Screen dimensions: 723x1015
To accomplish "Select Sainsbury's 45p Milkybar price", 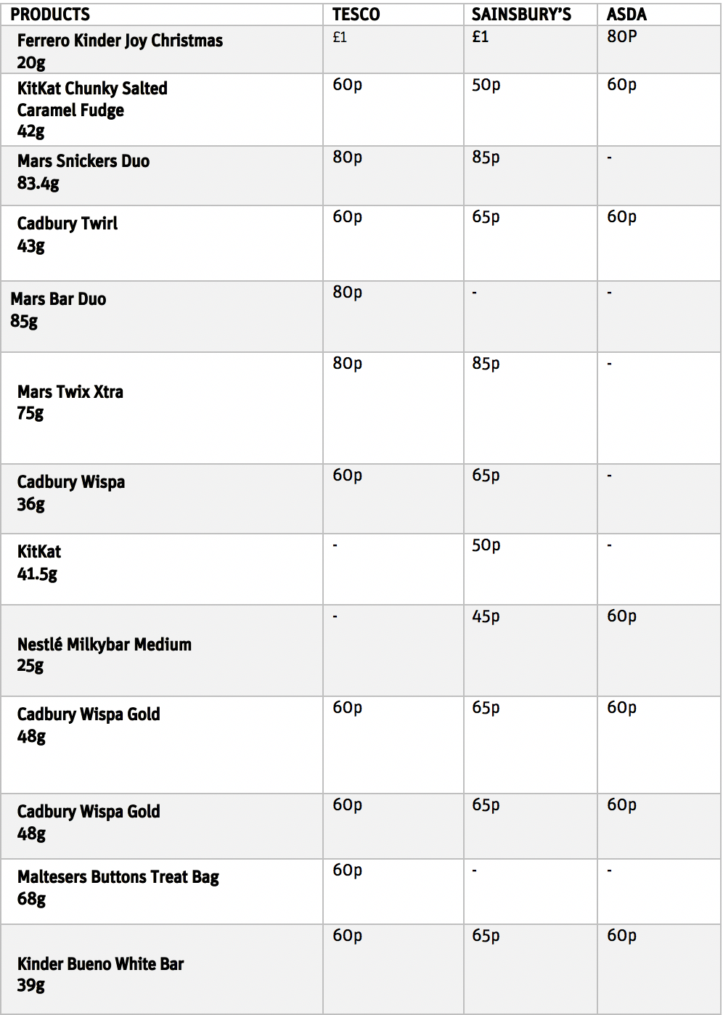I will [486, 616].
